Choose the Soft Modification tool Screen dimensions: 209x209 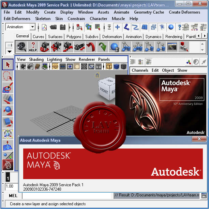[x=8, y=145]
